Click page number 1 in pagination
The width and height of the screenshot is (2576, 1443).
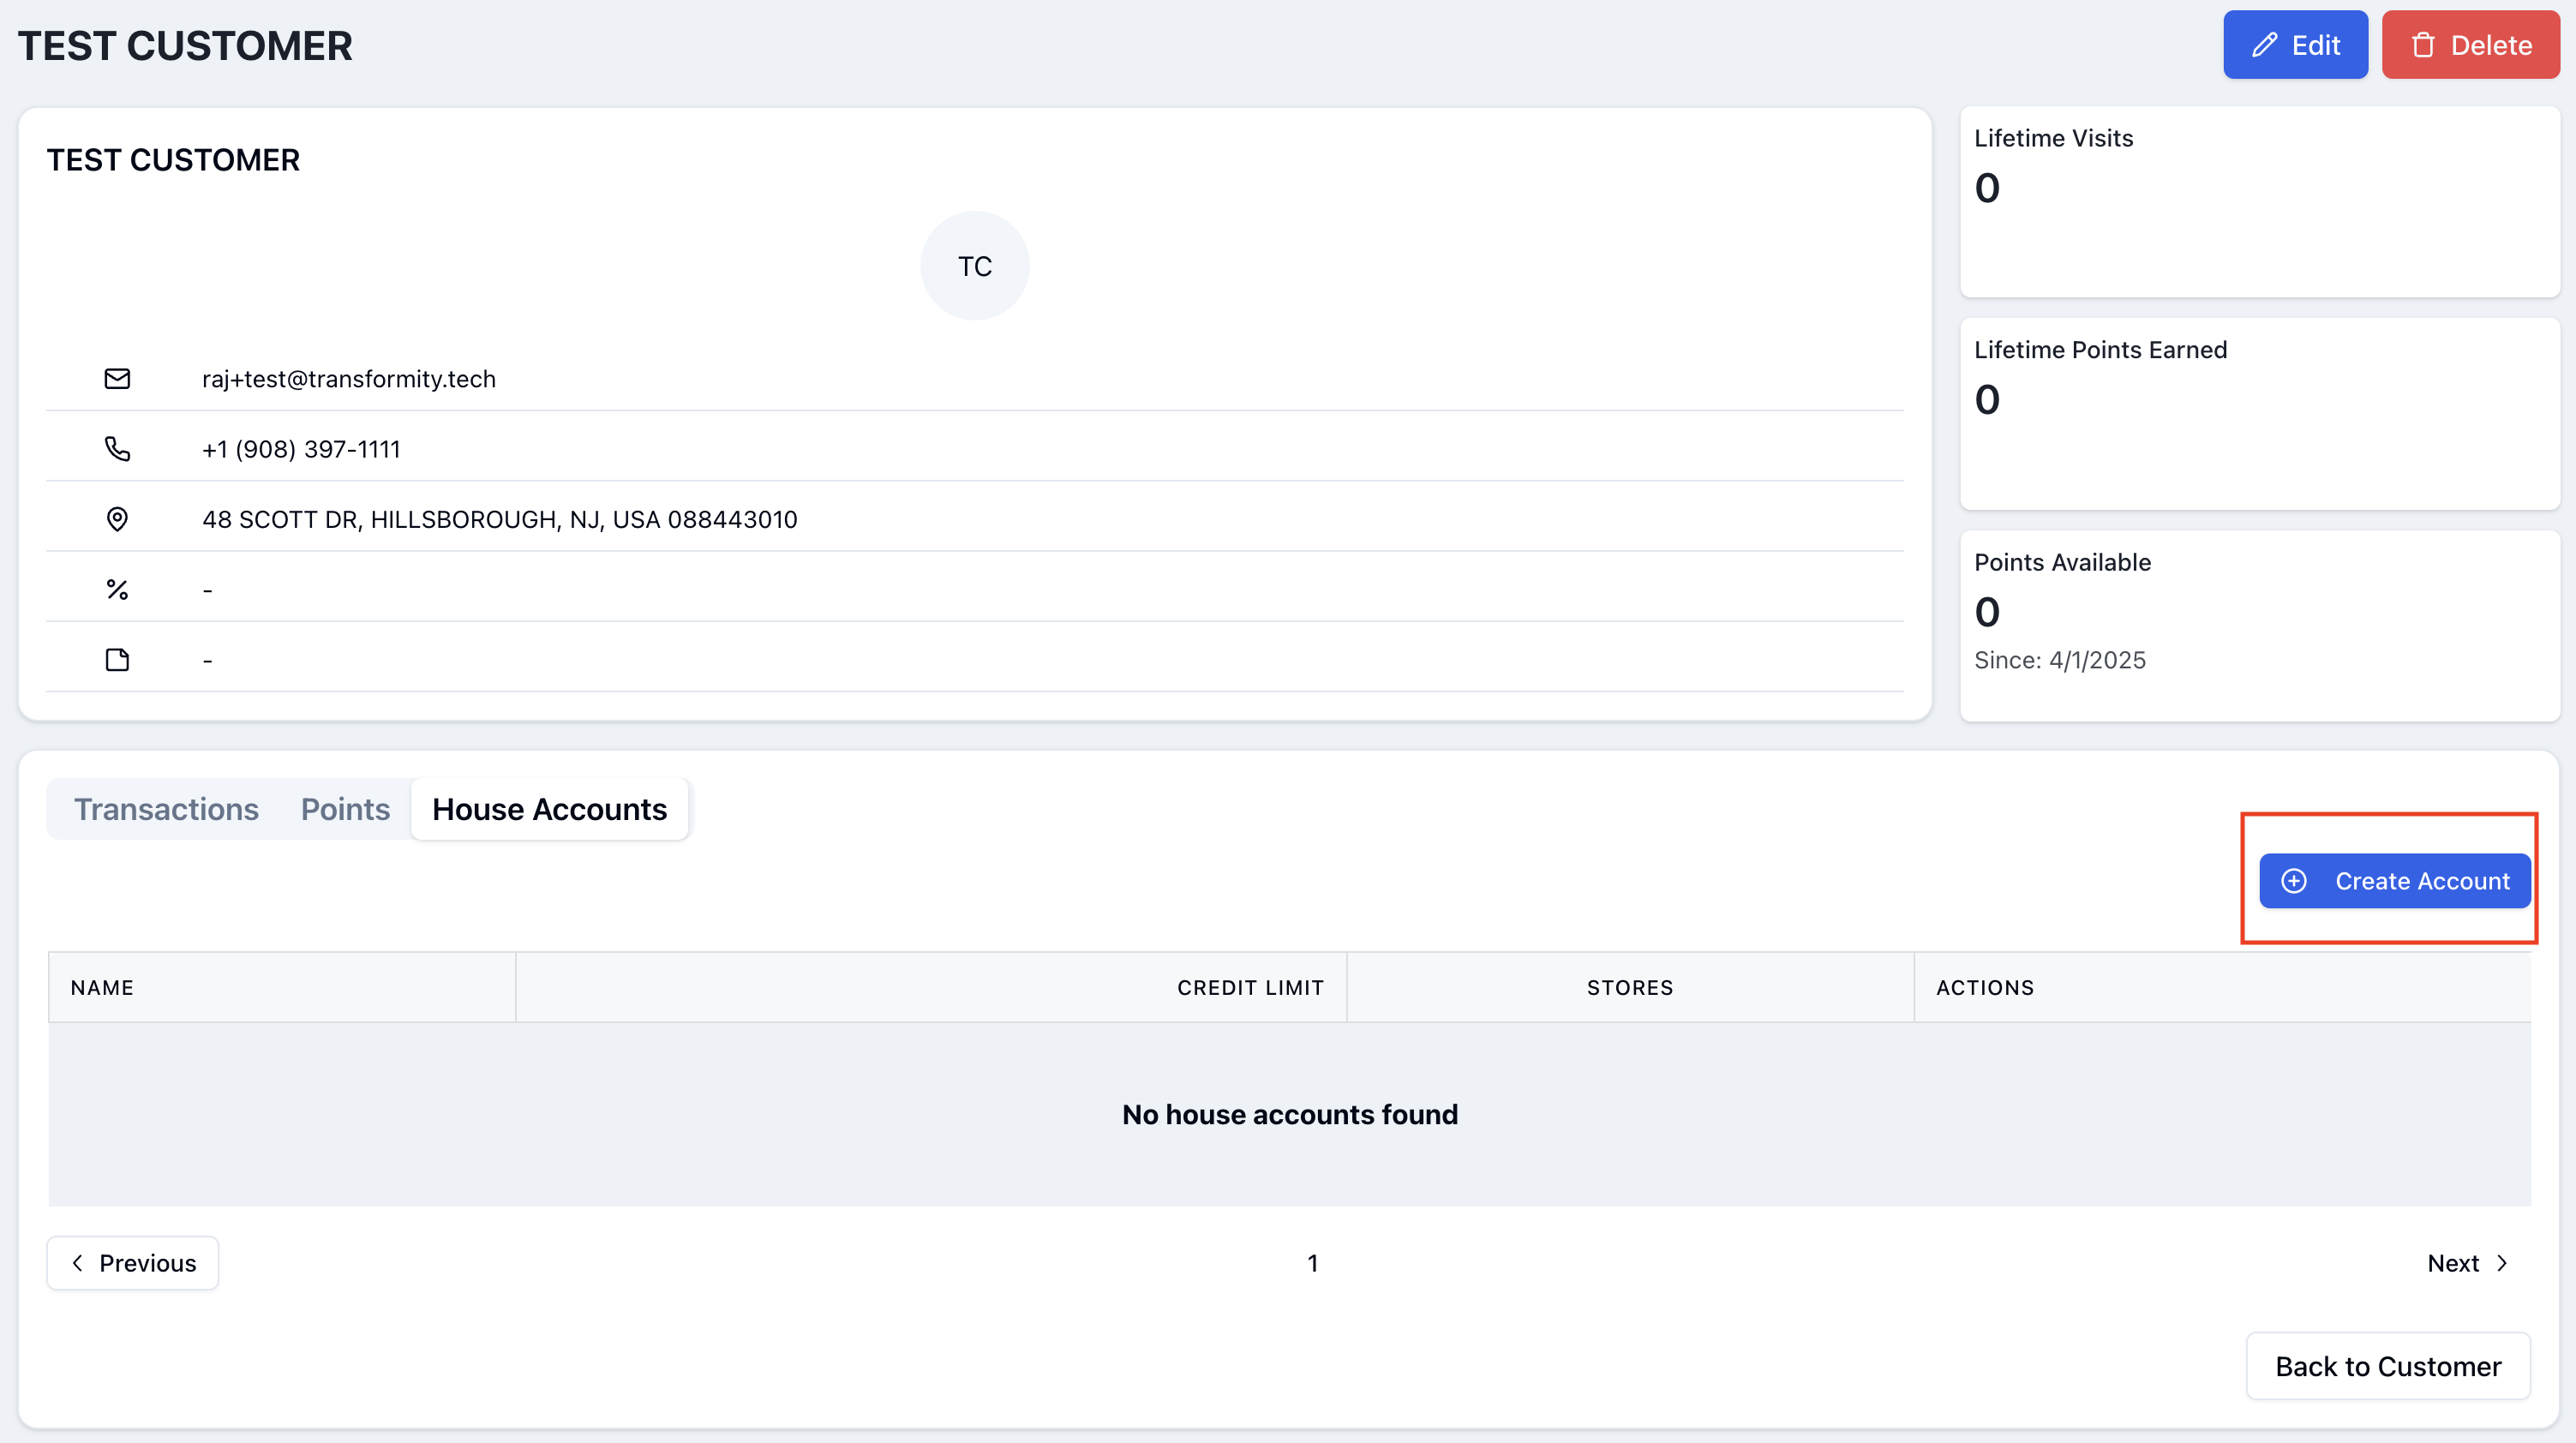1312,1263
